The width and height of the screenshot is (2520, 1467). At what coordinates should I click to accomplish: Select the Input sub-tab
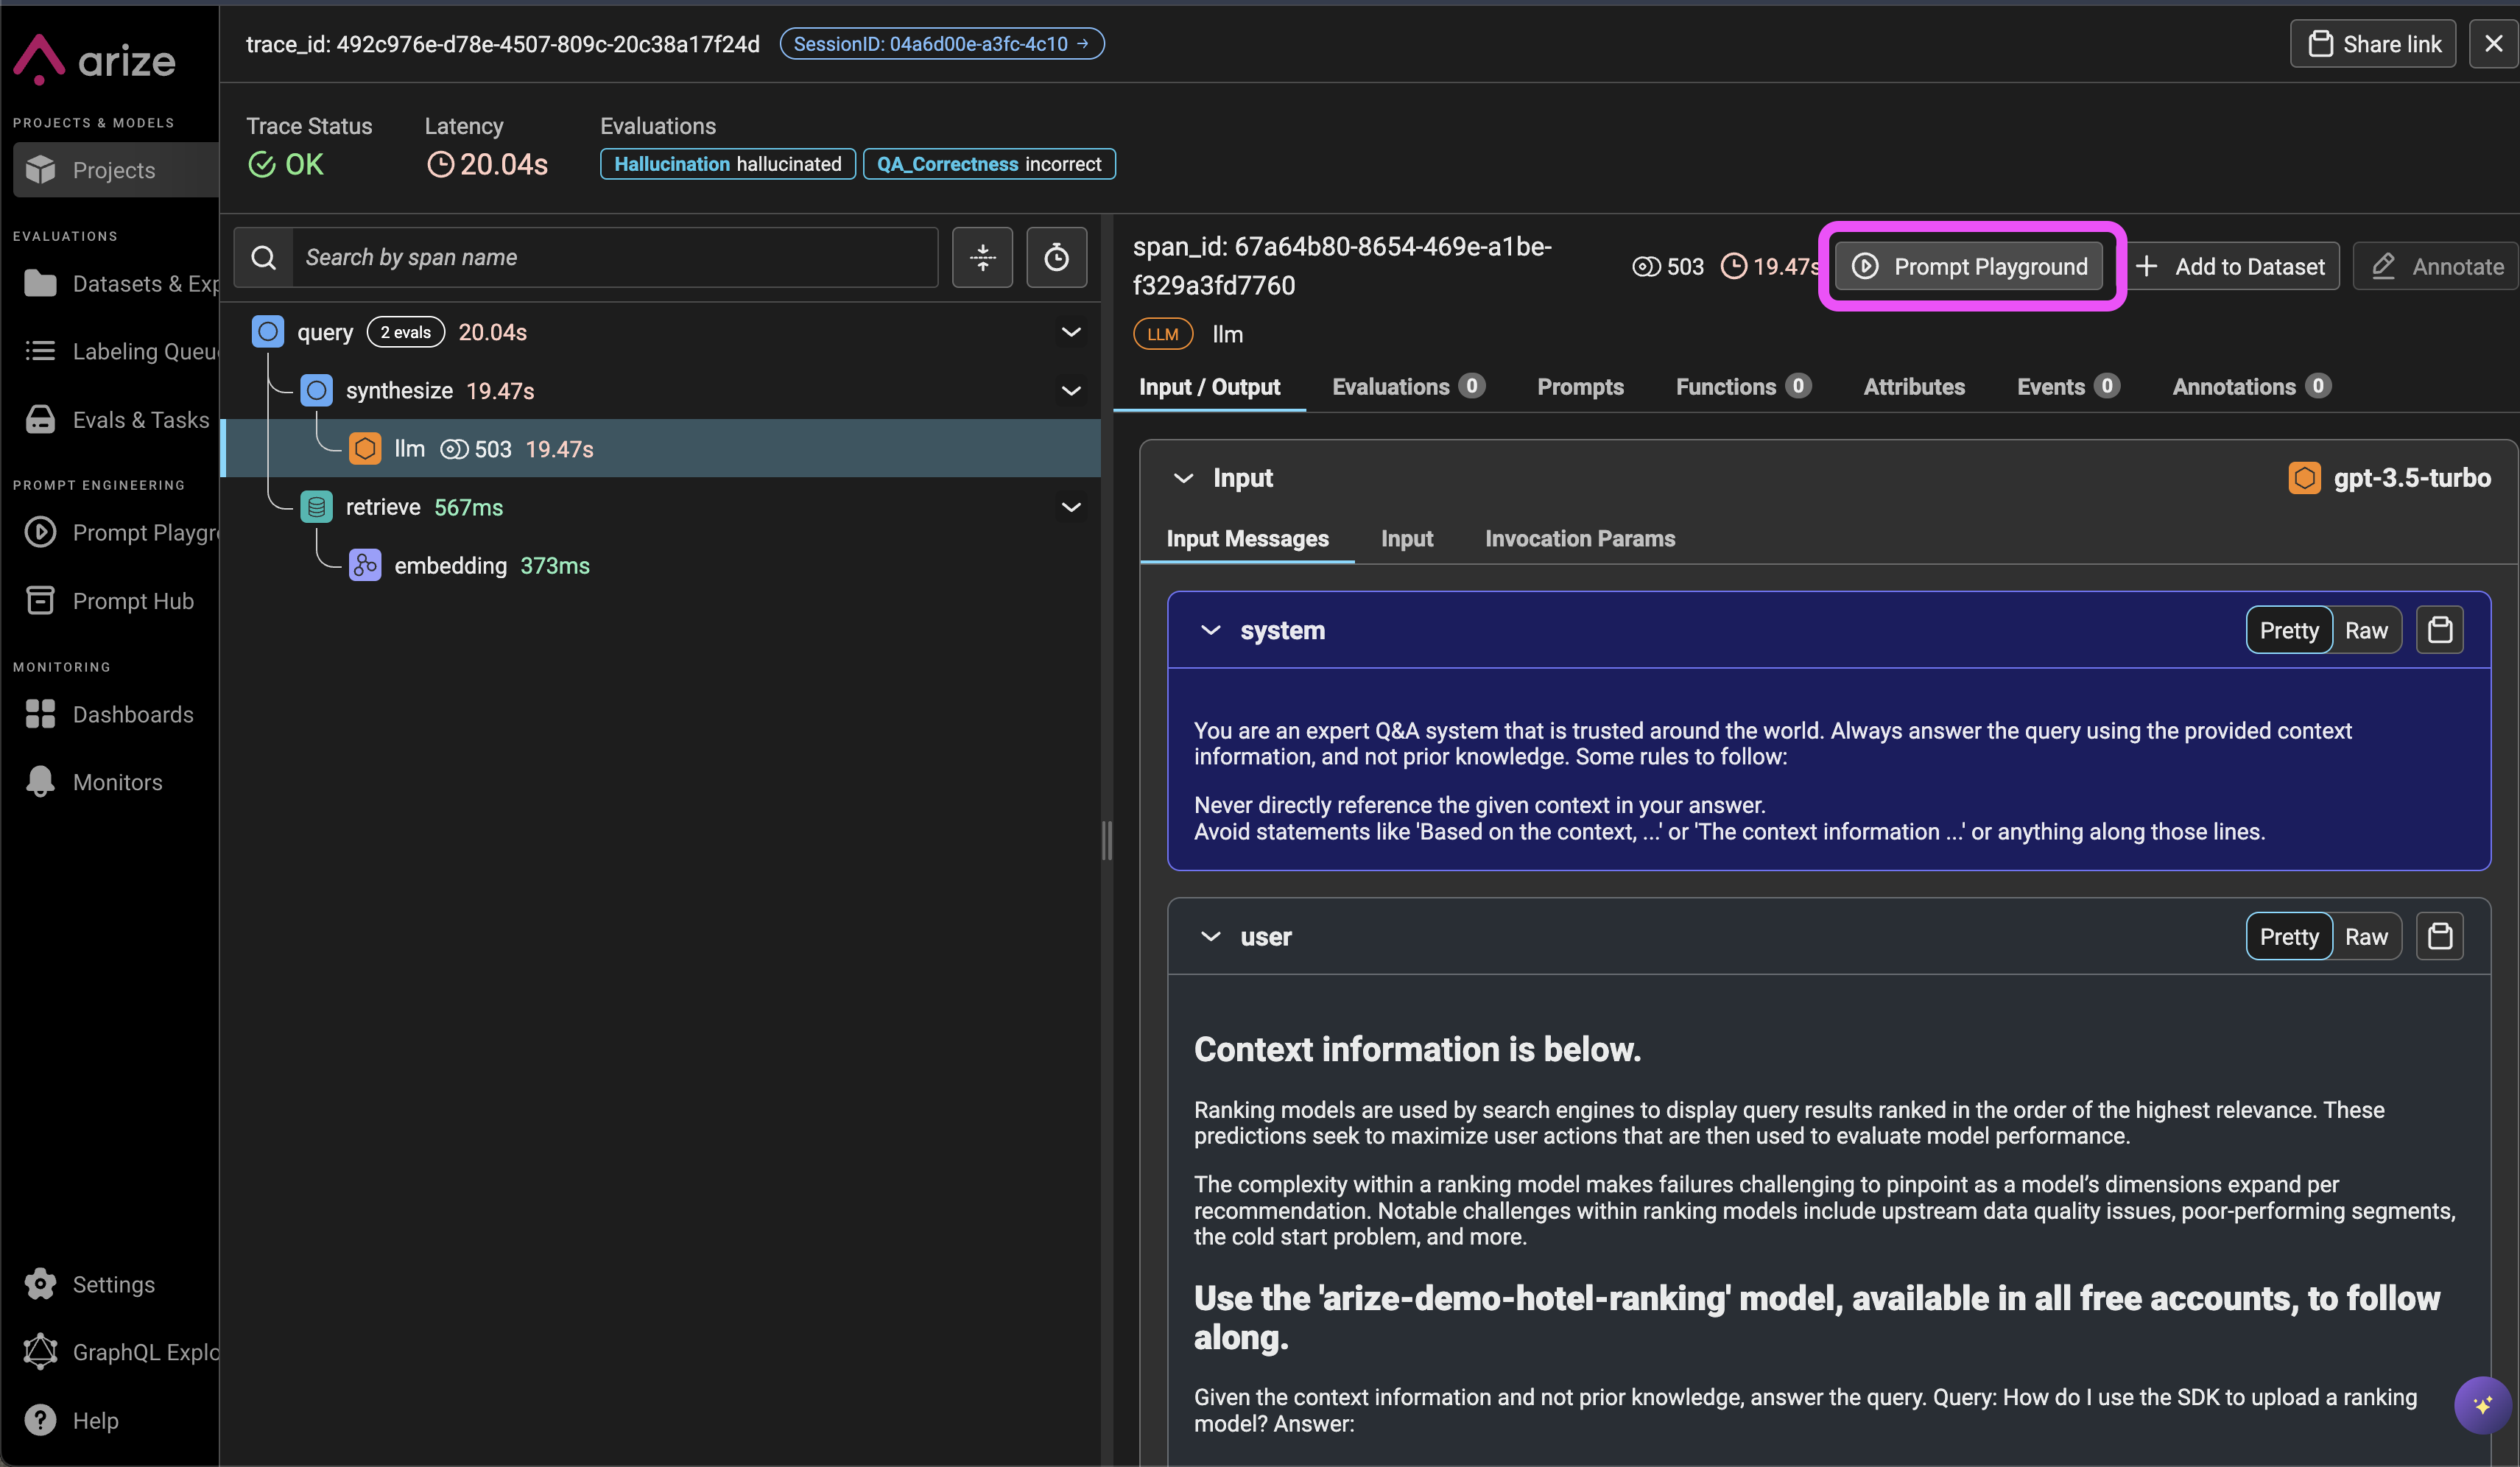[x=1406, y=538]
